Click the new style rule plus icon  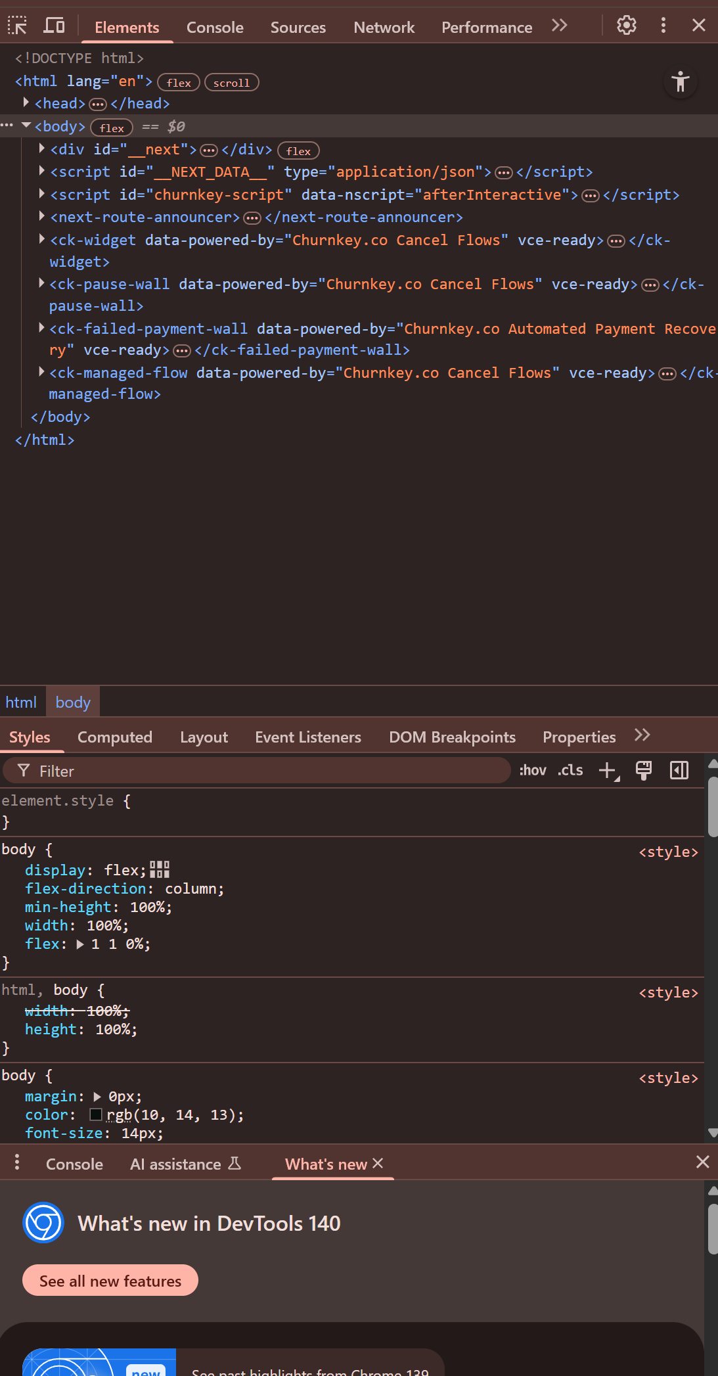608,770
